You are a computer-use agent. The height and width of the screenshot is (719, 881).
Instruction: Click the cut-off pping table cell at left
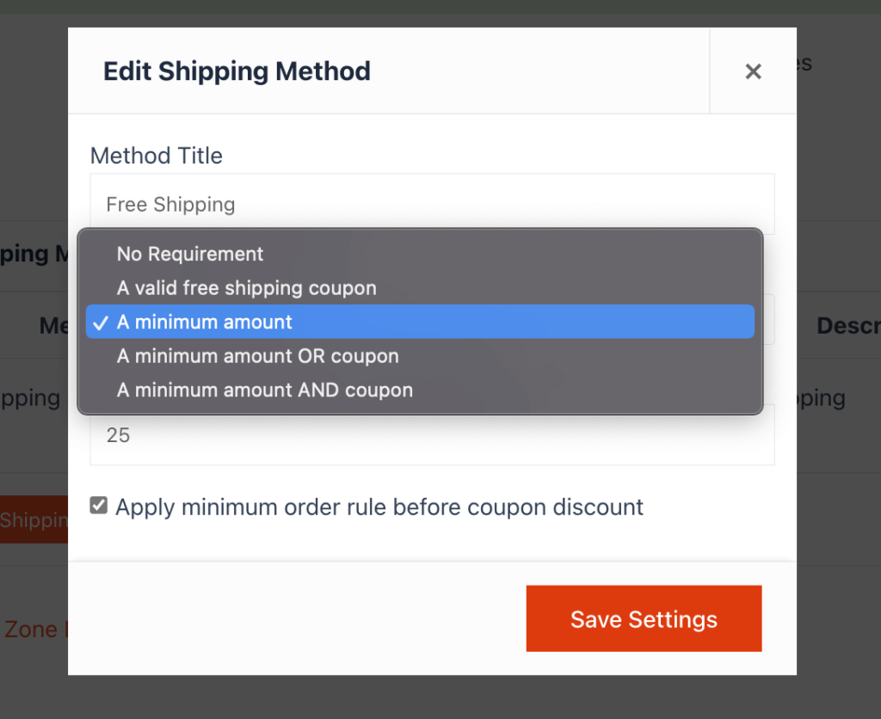[x=30, y=398]
